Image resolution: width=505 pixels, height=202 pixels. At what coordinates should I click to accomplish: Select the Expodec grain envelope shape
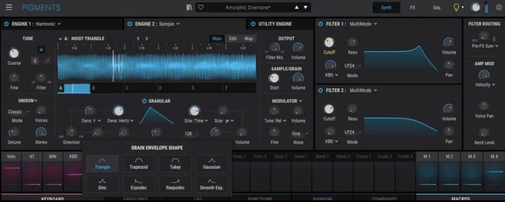point(139,184)
